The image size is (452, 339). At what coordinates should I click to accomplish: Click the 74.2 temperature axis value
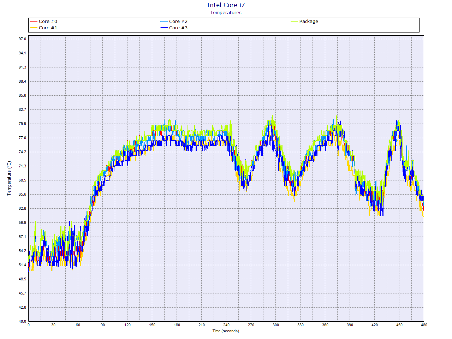click(22, 152)
